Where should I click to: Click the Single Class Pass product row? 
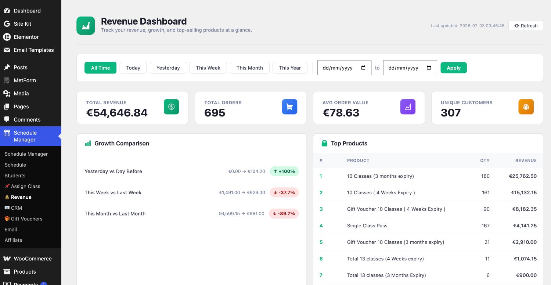coord(428,226)
